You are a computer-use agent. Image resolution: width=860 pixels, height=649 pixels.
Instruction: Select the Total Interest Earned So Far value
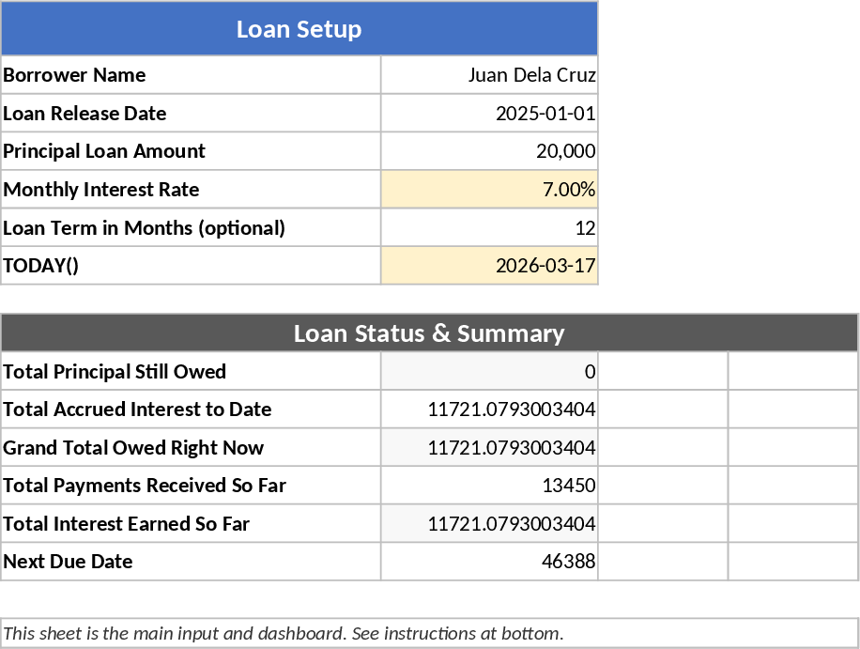point(489,524)
